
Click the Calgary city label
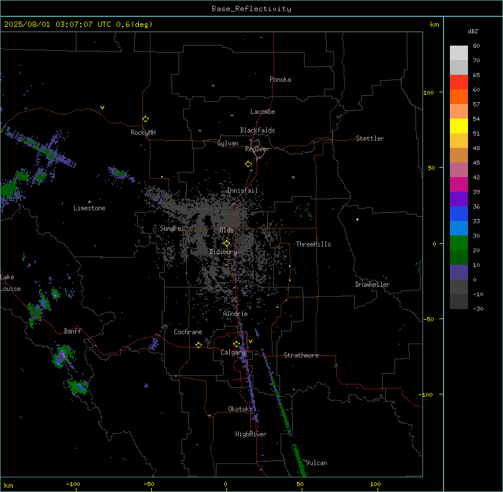(x=233, y=352)
